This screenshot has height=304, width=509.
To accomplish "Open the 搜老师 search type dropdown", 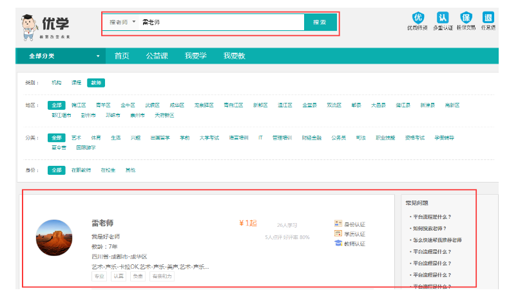I will pos(122,22).
